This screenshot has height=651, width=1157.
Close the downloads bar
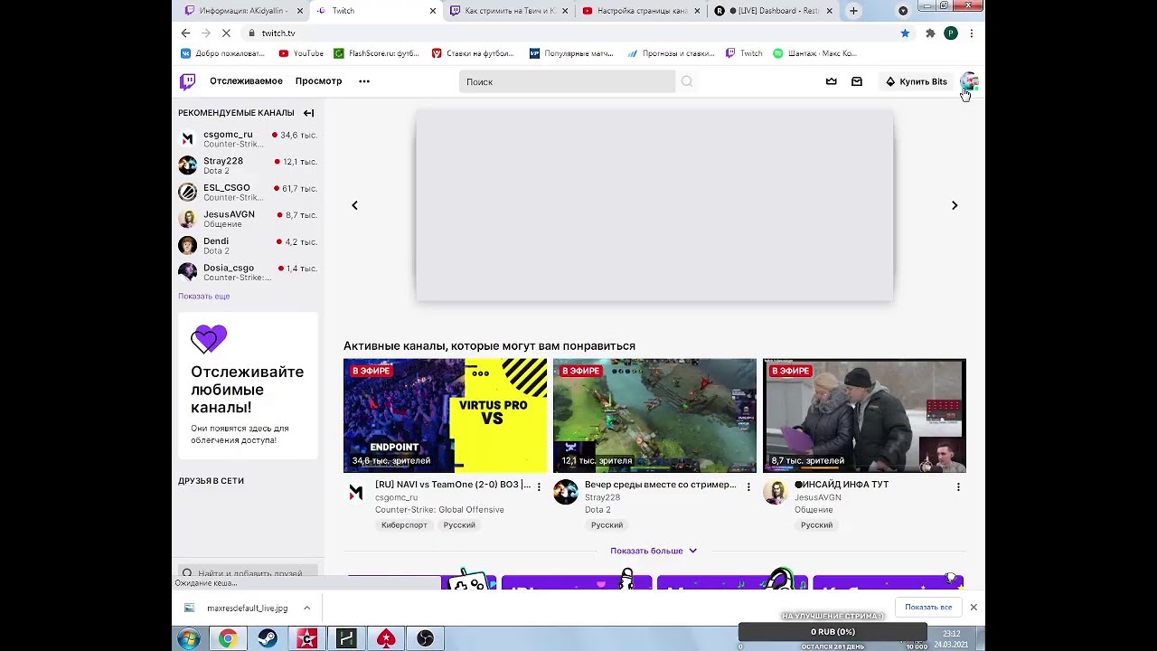click(x=974, y=607)
